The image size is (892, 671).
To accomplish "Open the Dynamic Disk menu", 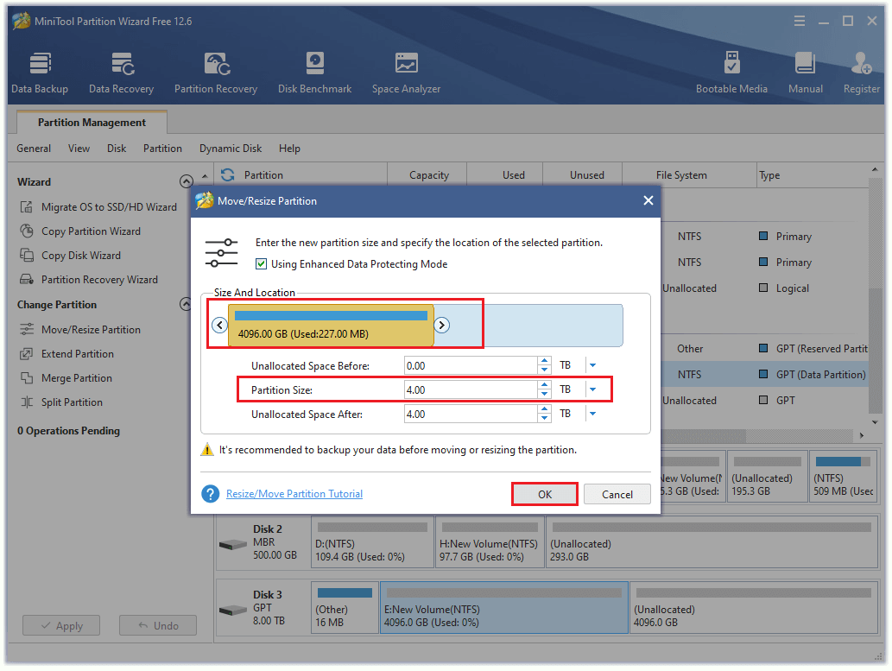I will [231, 149].
